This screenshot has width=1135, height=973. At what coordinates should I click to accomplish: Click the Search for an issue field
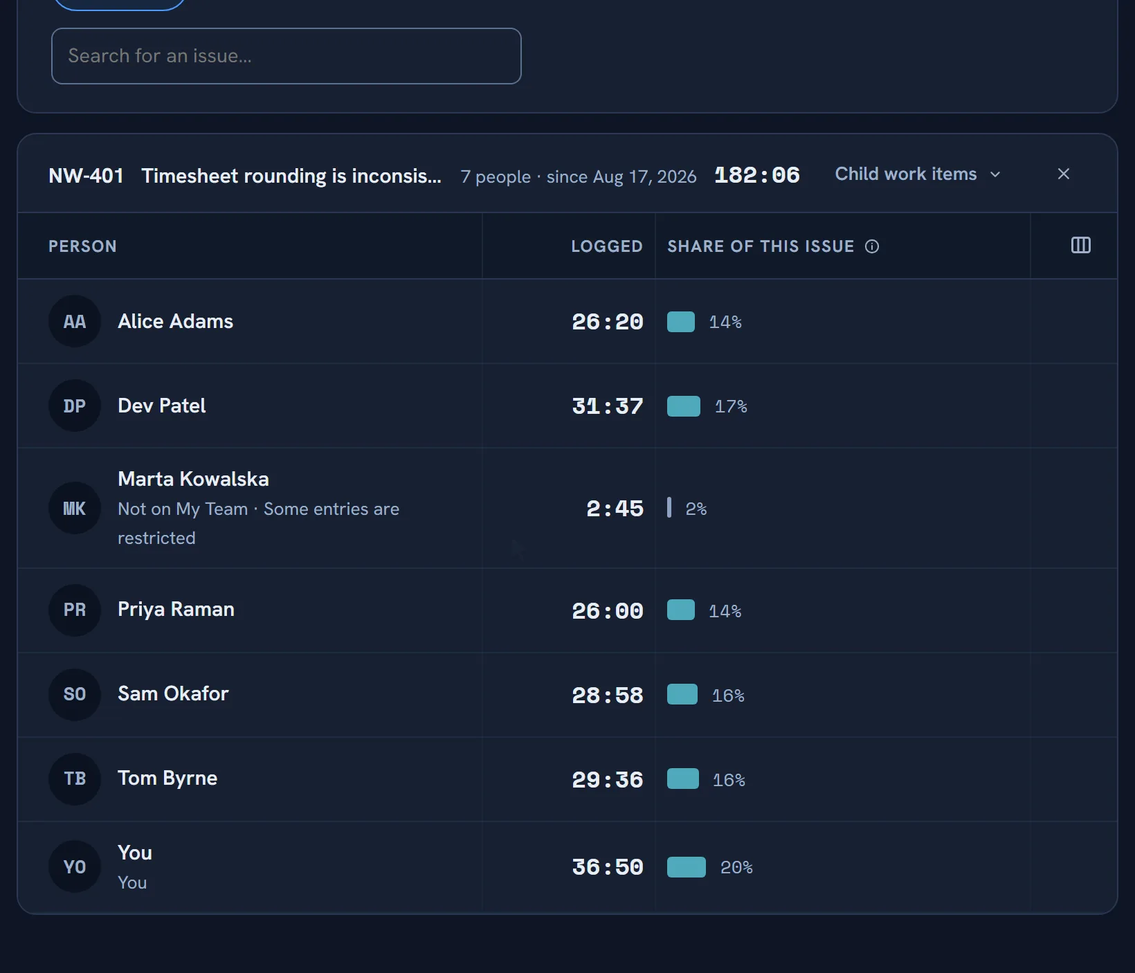click(x=286, y=56)
